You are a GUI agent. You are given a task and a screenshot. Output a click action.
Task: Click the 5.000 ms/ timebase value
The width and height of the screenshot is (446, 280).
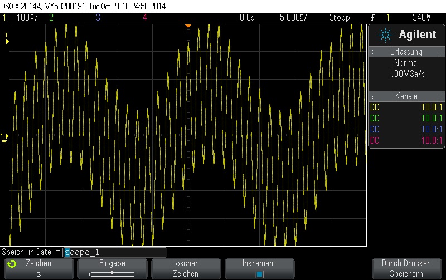293,18
